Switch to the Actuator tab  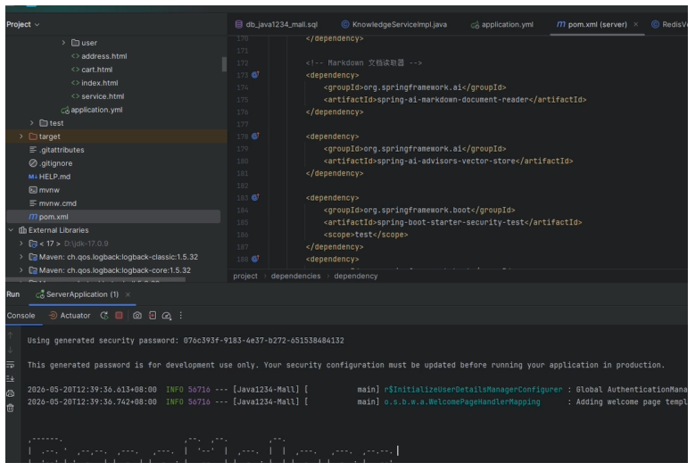(70, 316)
